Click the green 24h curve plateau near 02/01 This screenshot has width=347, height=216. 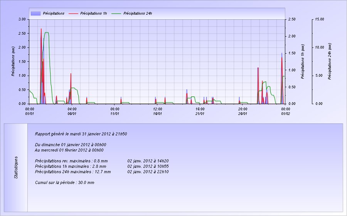[x=47, y=32]
